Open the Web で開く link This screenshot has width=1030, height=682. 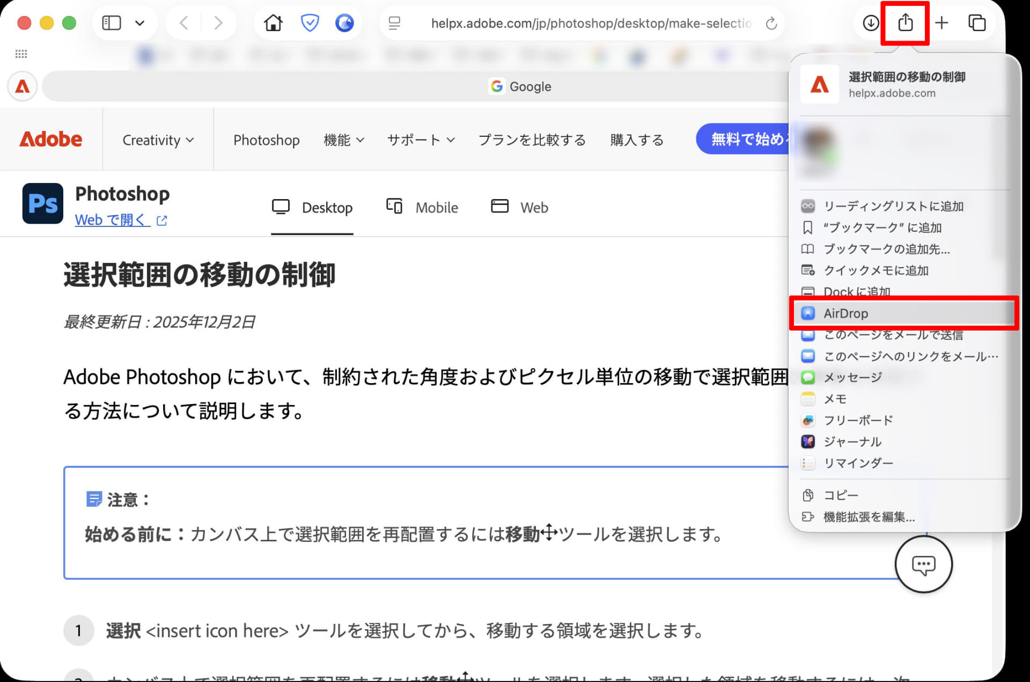point(113,219)
